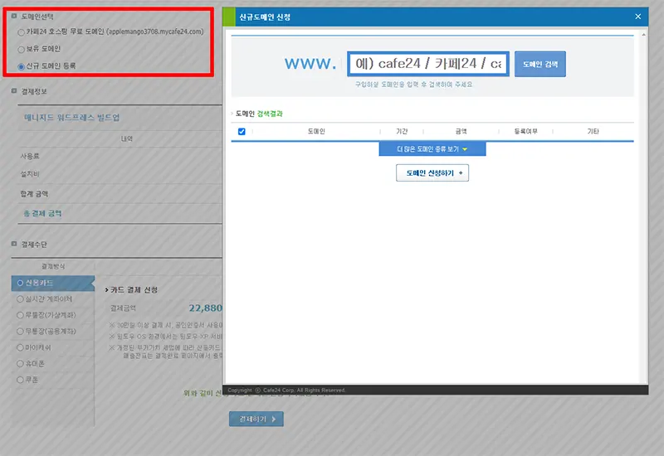This screenshot has height=456, width=664.
Task: Click 결제정보 section heading
Action: pyautogui.click(x=34, y=91)
